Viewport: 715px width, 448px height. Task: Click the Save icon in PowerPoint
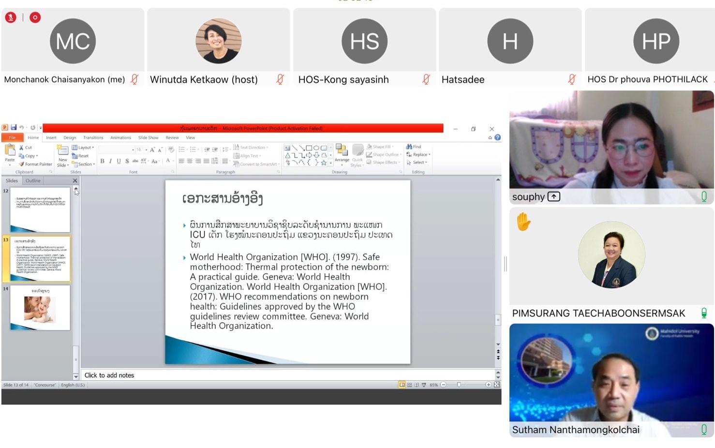click(14, 128)
